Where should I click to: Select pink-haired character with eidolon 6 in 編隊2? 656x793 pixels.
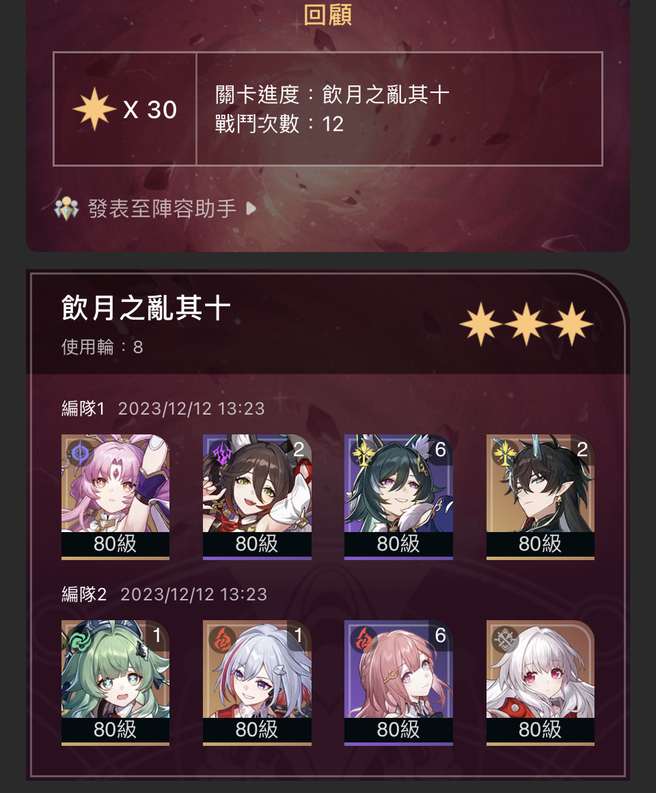398,683
